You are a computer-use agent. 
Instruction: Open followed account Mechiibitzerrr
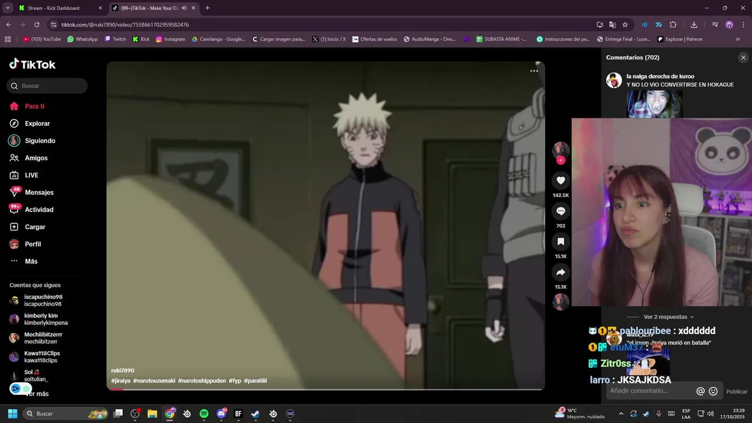43,338
